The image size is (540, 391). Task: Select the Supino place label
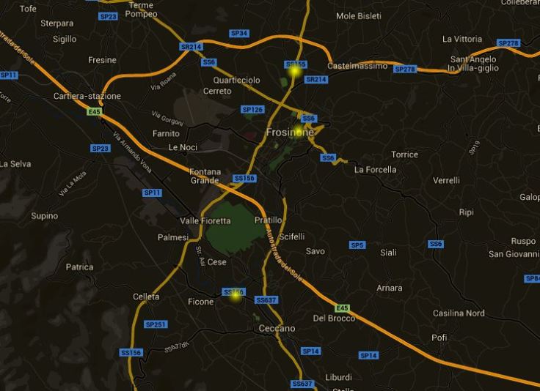[45, 216]
